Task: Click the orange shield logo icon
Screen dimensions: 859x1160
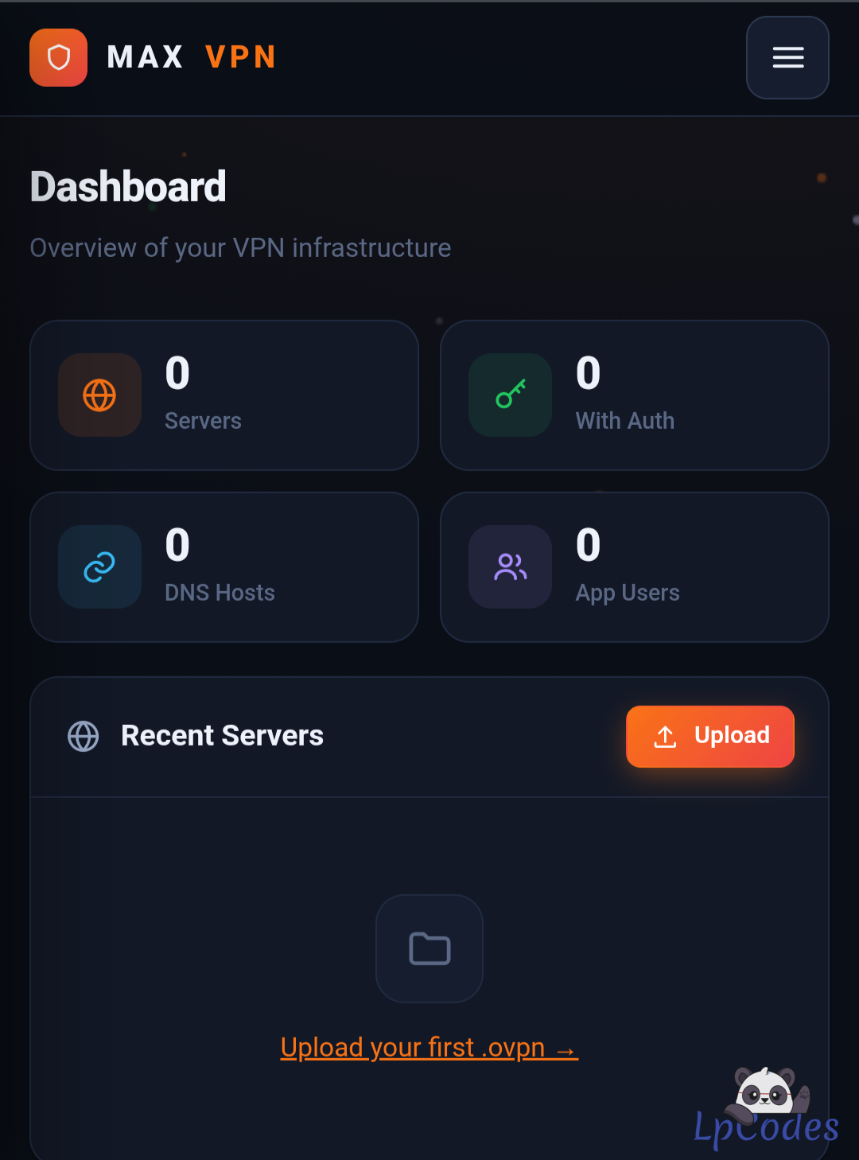Action: point(58,57)
